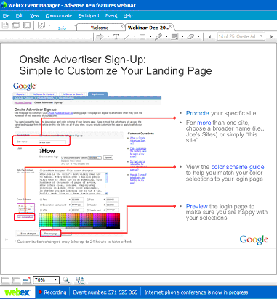Choose the Line drawing tool
The width and height of the screenshot is (277, 299).
coord(127,37)
